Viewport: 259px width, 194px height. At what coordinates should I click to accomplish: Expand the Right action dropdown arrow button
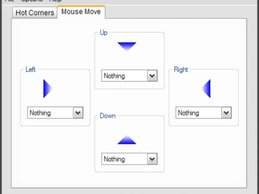tap(226, 113)
